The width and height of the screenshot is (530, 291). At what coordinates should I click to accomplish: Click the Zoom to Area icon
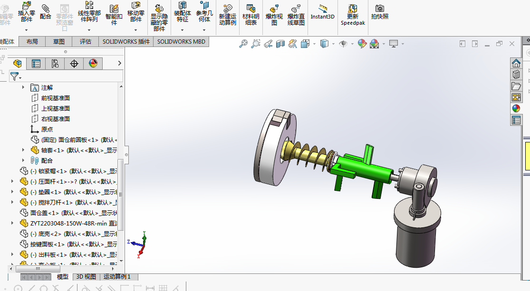click(256, 44)
